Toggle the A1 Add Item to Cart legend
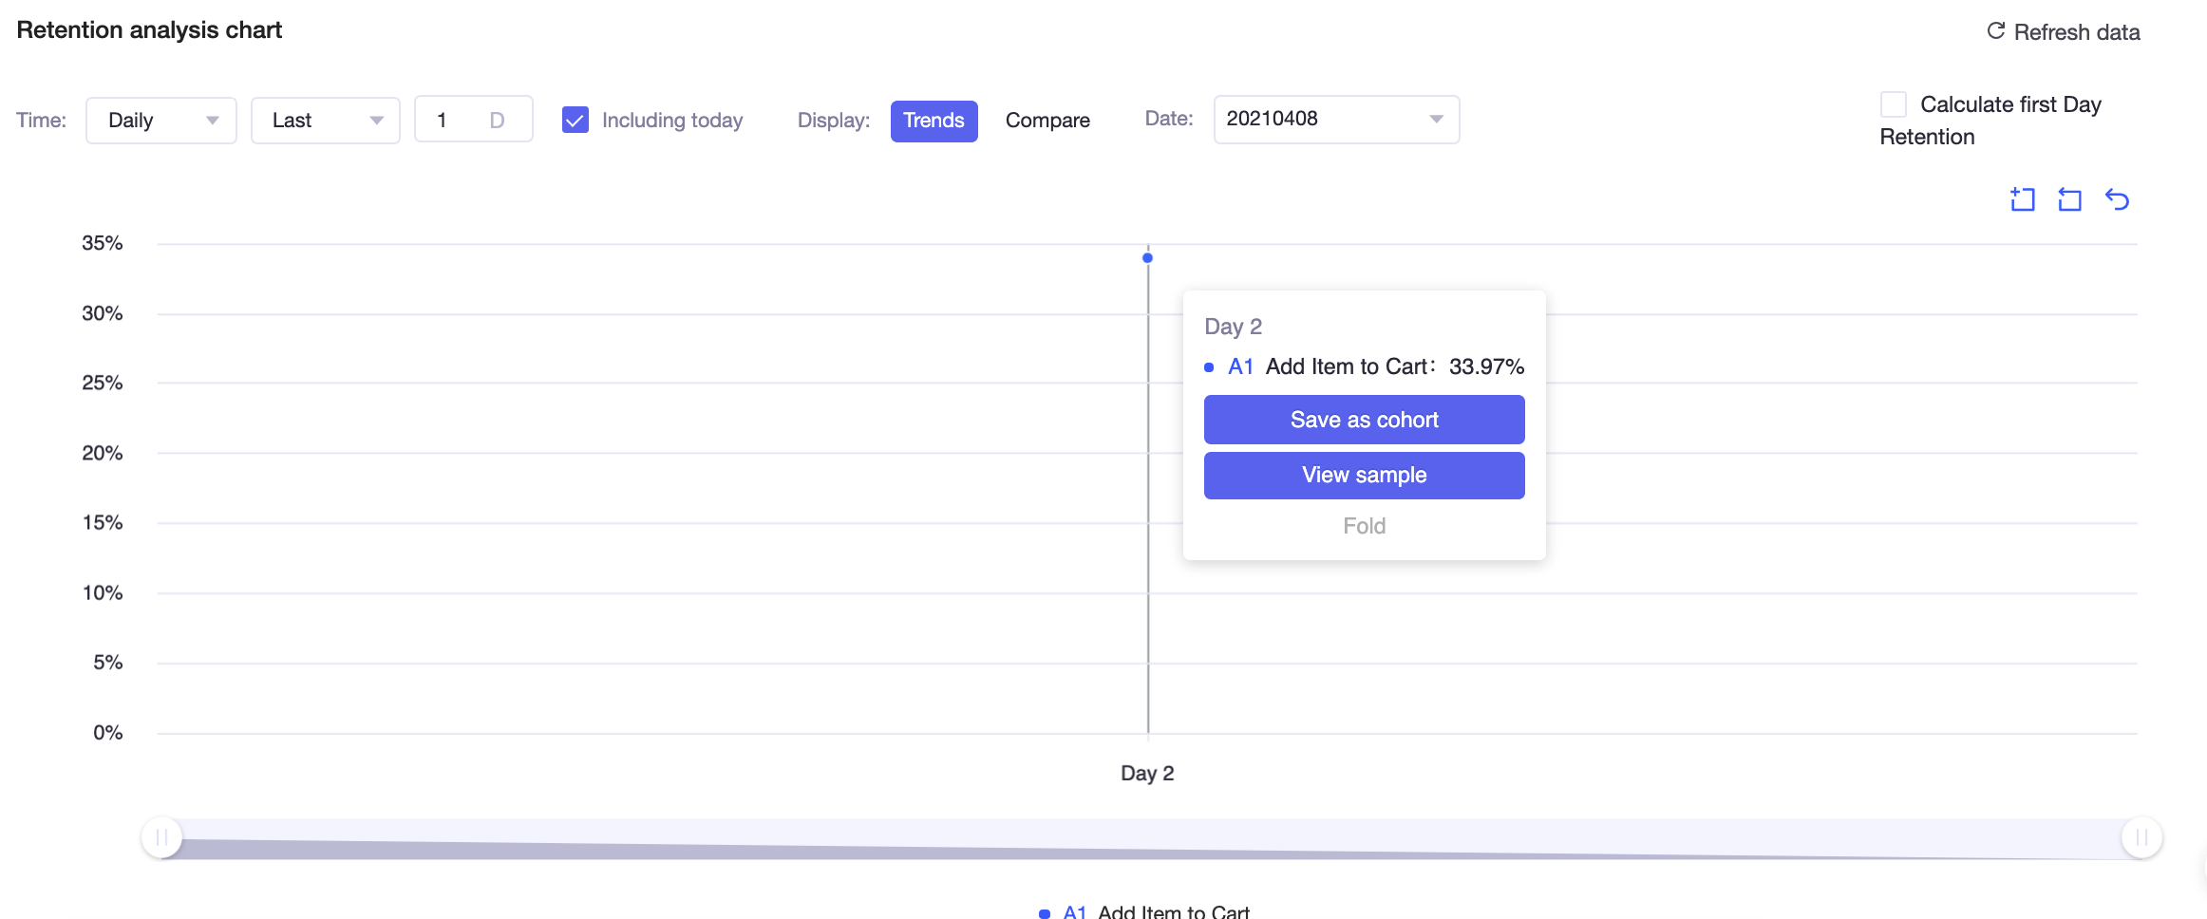Screen dimensions: 2207x919 pyautogui.click(x=1145, y=911)
